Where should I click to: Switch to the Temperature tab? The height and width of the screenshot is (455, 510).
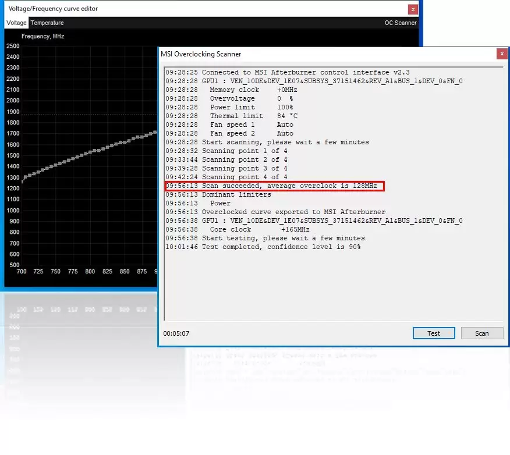click(47, 23)
